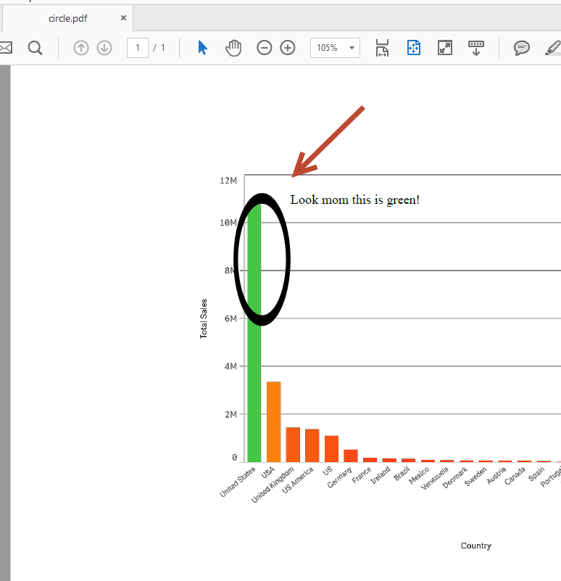The height and width of the screenshot is (581, 561).
Task: Click the "12M" axis value
Action: [x=228, y=181]
